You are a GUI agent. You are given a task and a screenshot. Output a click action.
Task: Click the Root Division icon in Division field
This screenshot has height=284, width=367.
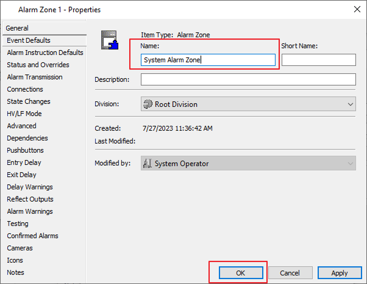coord(148,104)
